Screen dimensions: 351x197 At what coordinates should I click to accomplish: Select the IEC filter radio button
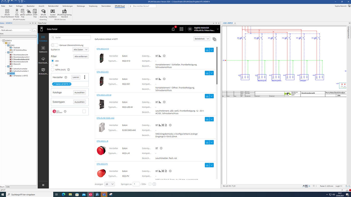(x=53, y=65)
